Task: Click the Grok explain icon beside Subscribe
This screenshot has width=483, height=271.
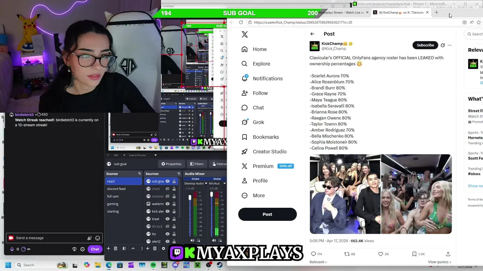Action: 443,45
